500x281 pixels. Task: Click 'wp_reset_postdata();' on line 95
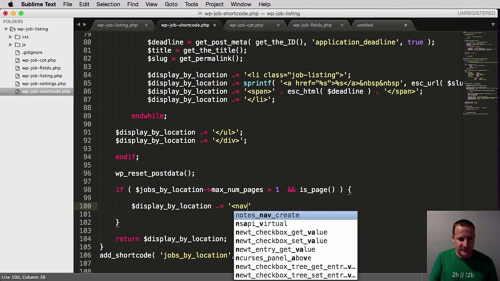(x=155, y=173)
